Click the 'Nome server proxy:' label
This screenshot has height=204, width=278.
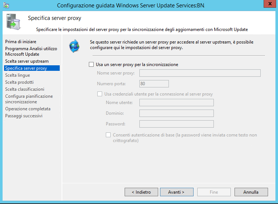pyautogui.click(x=116, y=73)
